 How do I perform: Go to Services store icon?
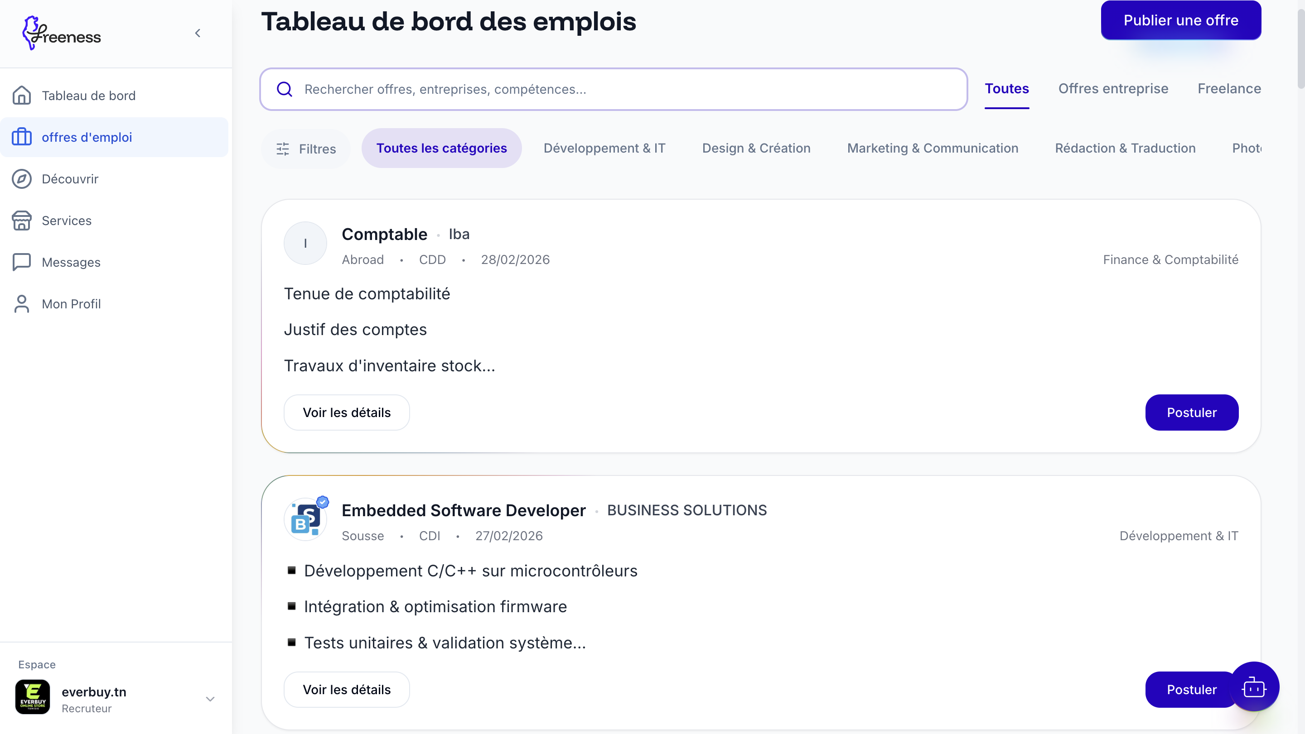point(21,221)
